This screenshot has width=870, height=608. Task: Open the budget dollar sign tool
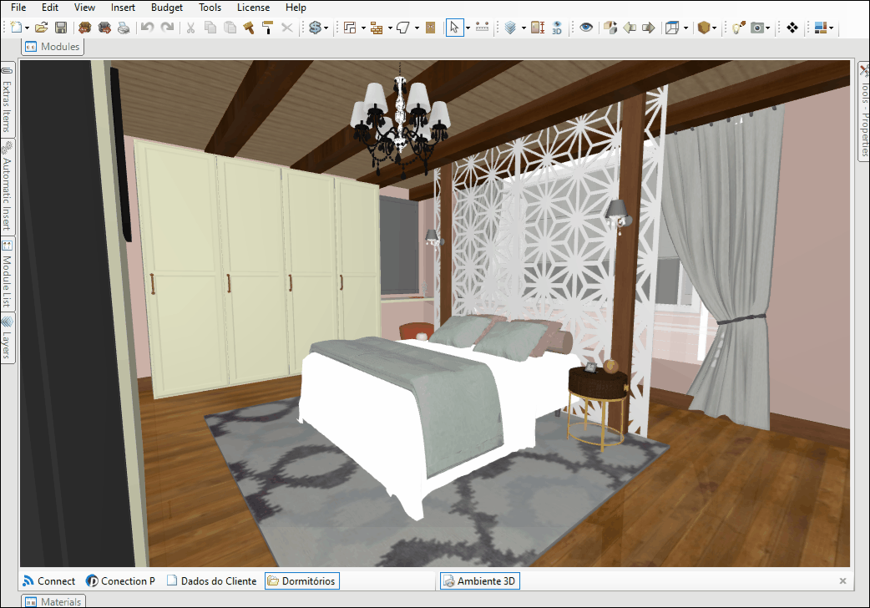coord(315,28)
